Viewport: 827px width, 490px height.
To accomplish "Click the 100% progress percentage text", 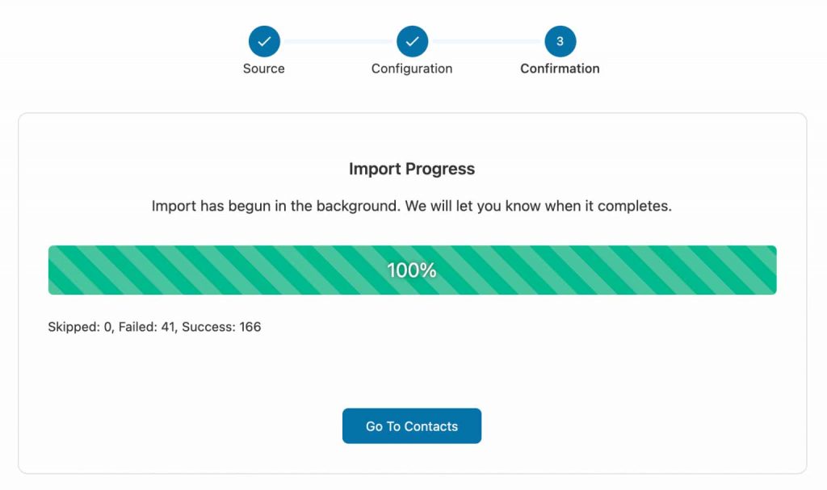I will [x=412, y=270].
